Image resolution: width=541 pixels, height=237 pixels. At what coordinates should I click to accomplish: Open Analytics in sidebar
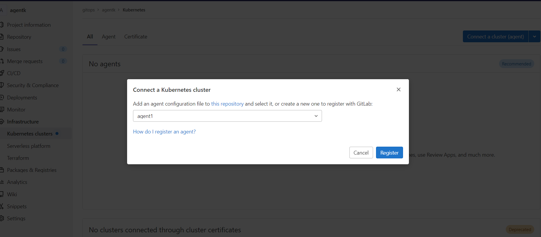tap(17, 182)
